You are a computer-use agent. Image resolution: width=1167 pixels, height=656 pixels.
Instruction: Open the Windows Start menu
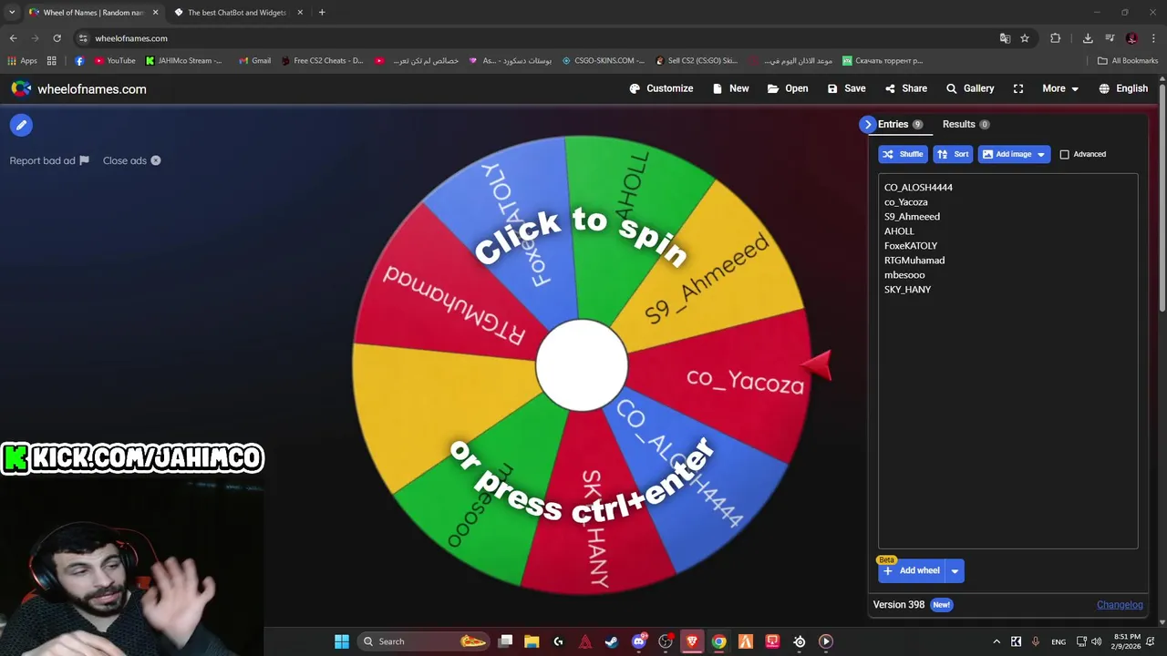coord(342,641)
